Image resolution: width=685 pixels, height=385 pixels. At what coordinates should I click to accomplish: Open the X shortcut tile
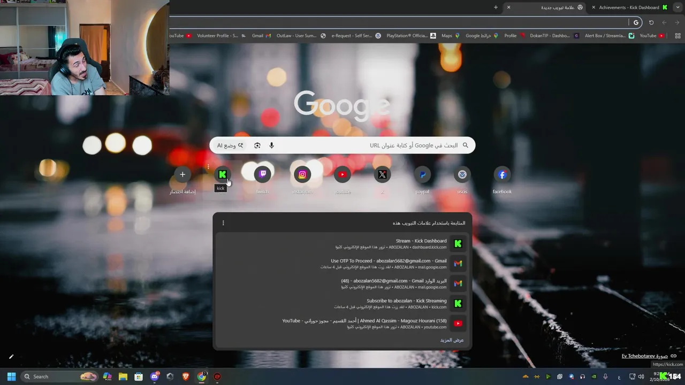click(382, 174)
